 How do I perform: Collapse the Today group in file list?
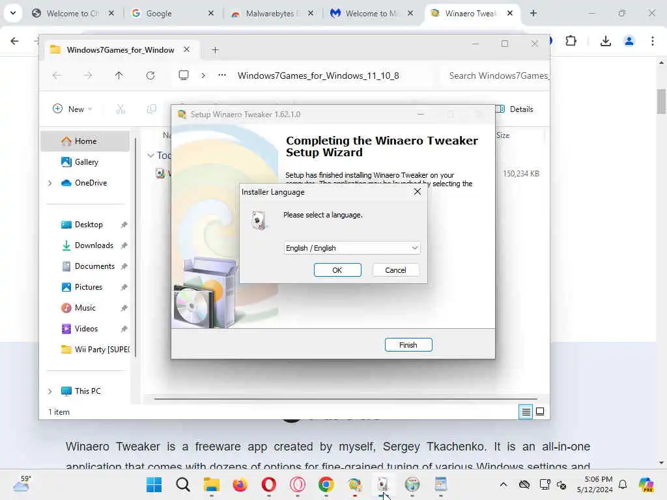click(x=150, y=156)
